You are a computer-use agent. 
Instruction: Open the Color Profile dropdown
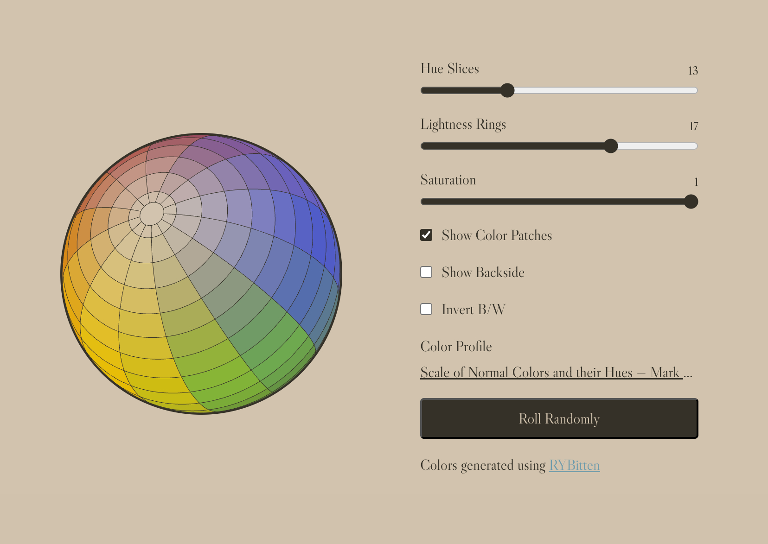point(556,373)
